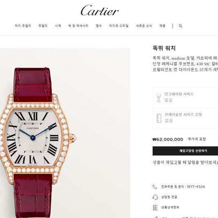The width and height of the screenshot is (218, 218).
Task: Click the headset advisor icon
Action: 155,197
